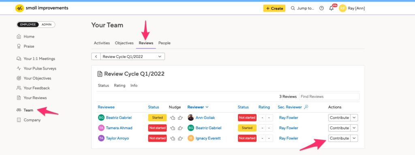This screenshot has width=415, height=155.
Task: Open notifications bell icon
Action: coord(332,8)
